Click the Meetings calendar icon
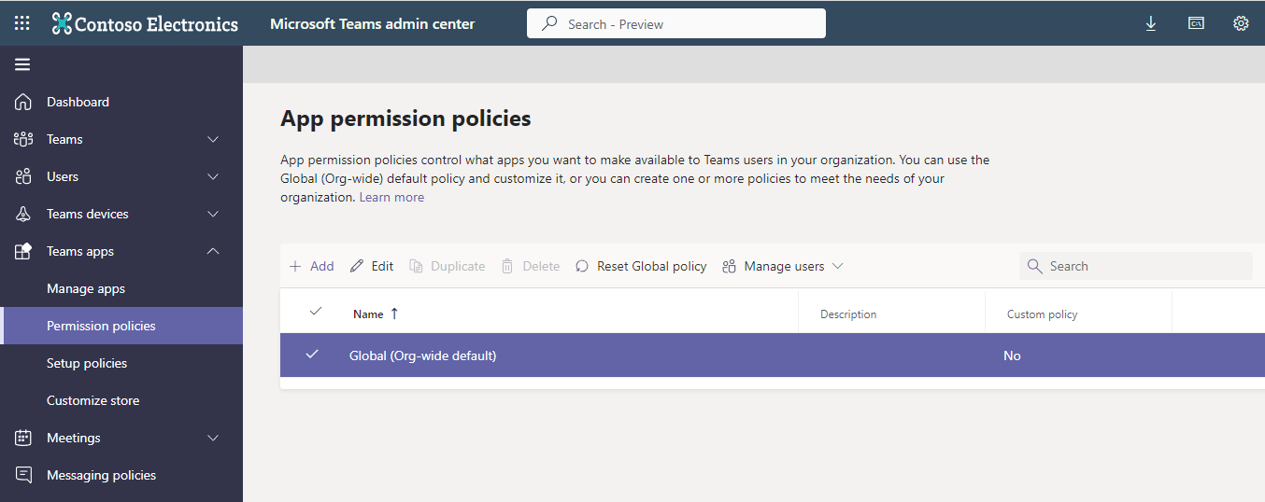Viewport: 1265px width, 502px height. (23, 438)
